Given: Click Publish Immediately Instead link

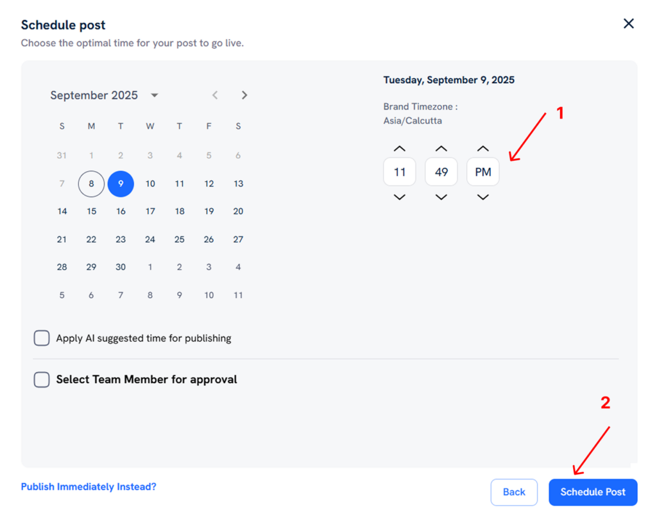Looking at the screenshot, I should click(x=88, y=486).
